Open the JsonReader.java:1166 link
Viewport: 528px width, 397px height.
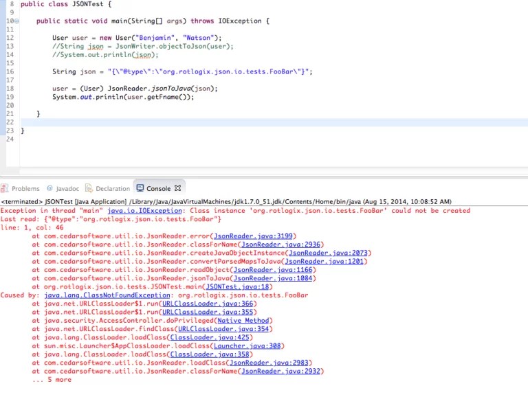coord(273,270)
